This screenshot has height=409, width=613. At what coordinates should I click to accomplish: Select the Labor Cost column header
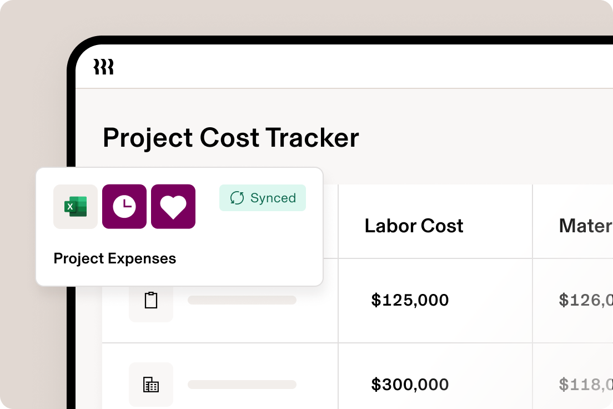click(x=414, y=226)
